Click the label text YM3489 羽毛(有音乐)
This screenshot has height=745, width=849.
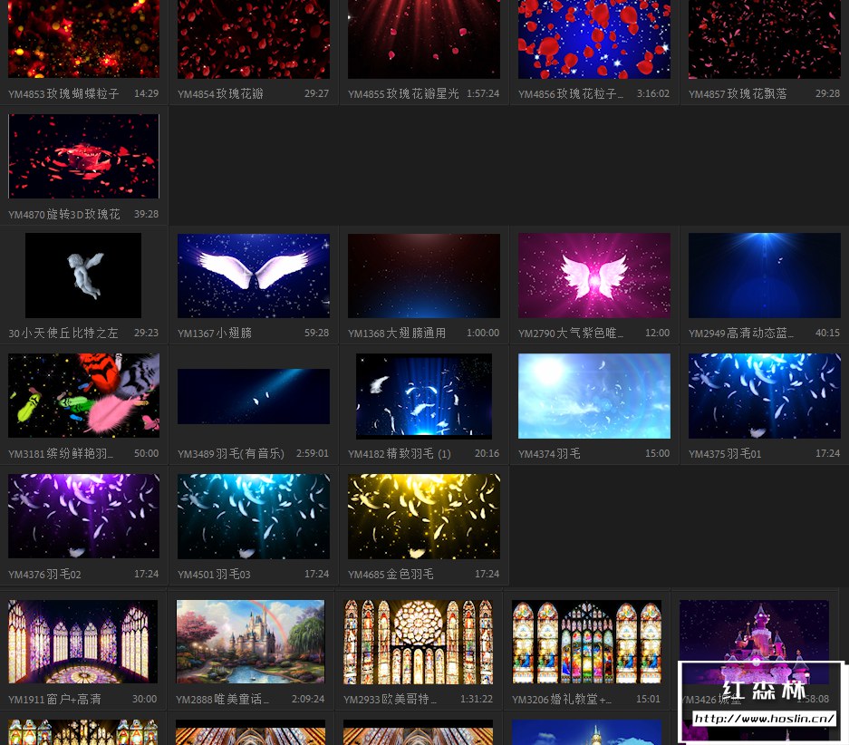[231, 454]
